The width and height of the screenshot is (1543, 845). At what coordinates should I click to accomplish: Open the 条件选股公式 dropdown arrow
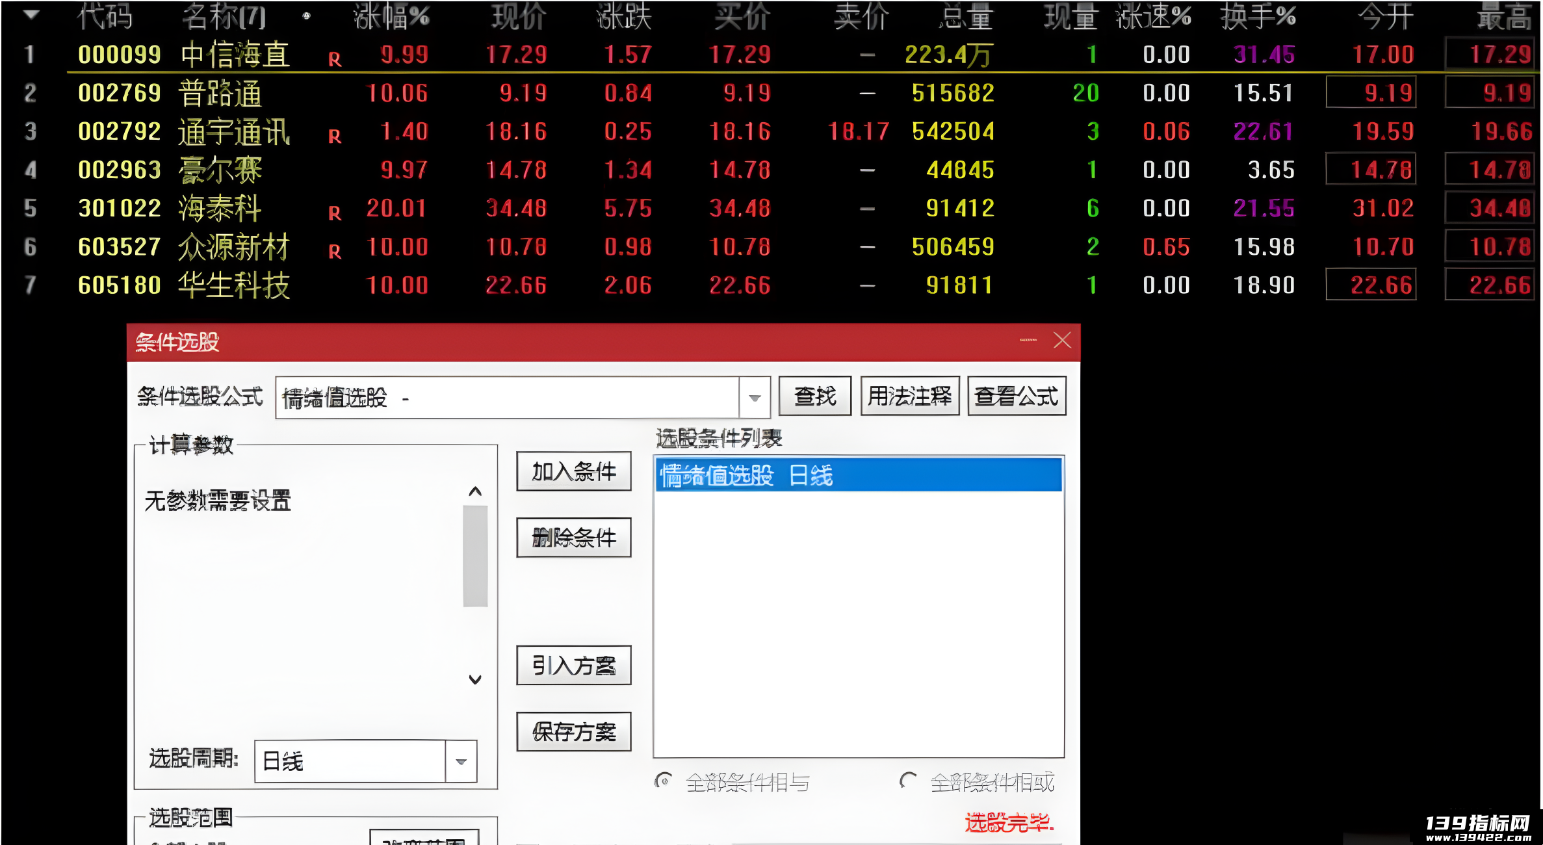pyautogui.click(x=755, y=398)
